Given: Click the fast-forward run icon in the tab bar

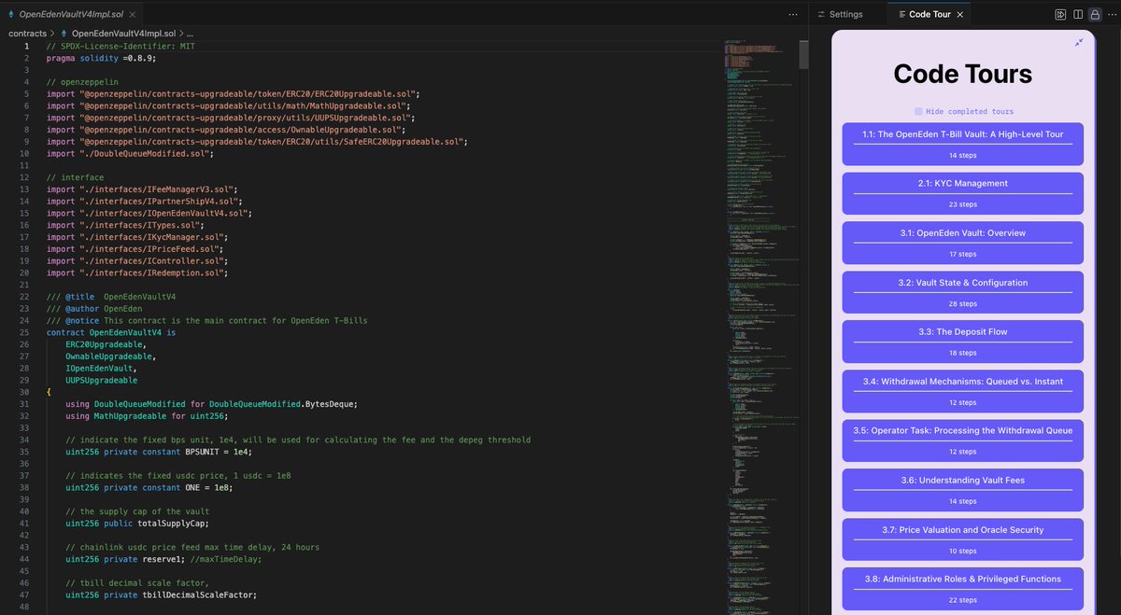Looking at the screenshot, I should tap(1060, 15).
